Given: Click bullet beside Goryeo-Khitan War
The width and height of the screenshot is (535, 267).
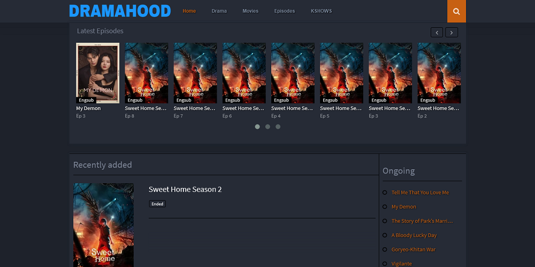Looking at the screenshot, I should click(x=385, y=249).
